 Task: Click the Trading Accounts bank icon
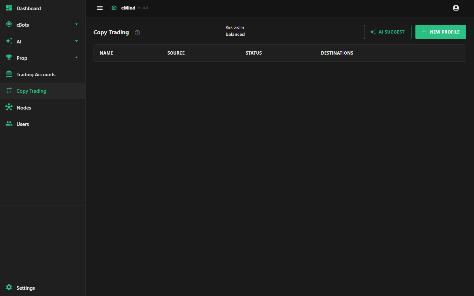click(x=9, y=74)
